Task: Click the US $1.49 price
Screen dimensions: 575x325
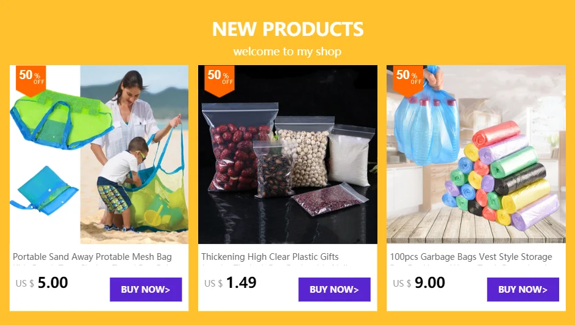Action: click(230, 283)
